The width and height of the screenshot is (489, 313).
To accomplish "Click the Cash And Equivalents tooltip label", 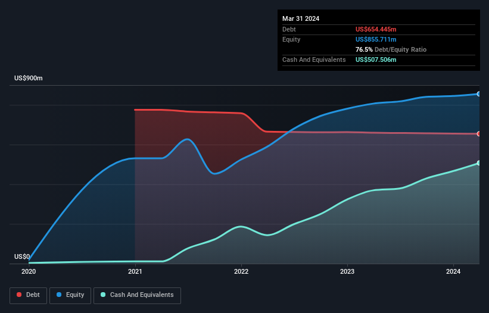I will click(314, 60).
